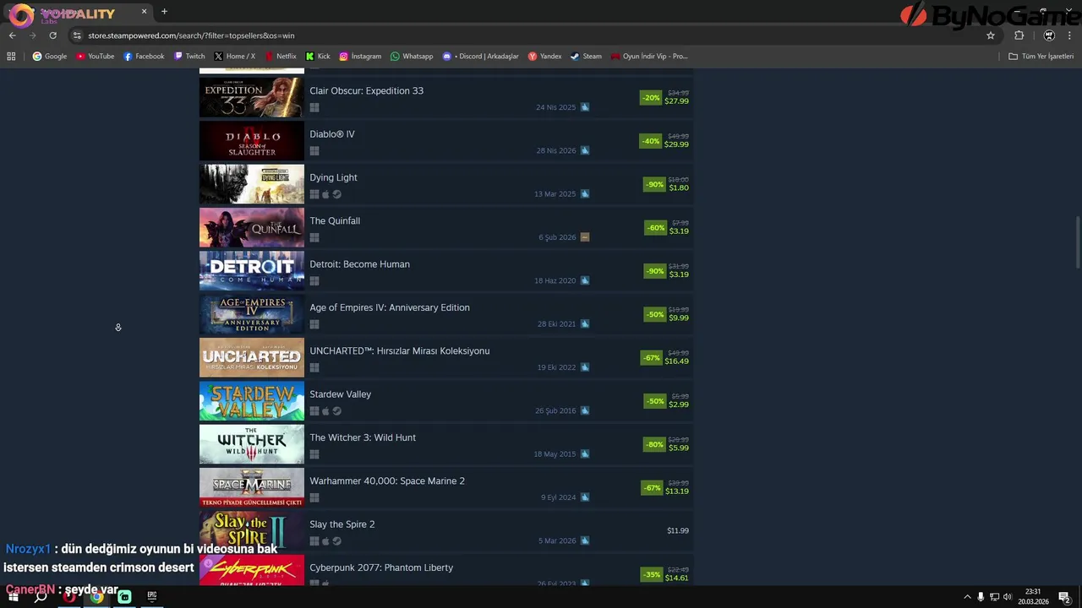Open the Steam bookmark
The width and height of the screenshot is (1082, 608).
586,57
